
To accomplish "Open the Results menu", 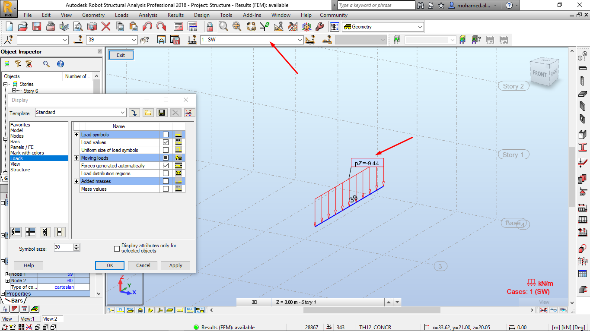I will tap(175, 15).
